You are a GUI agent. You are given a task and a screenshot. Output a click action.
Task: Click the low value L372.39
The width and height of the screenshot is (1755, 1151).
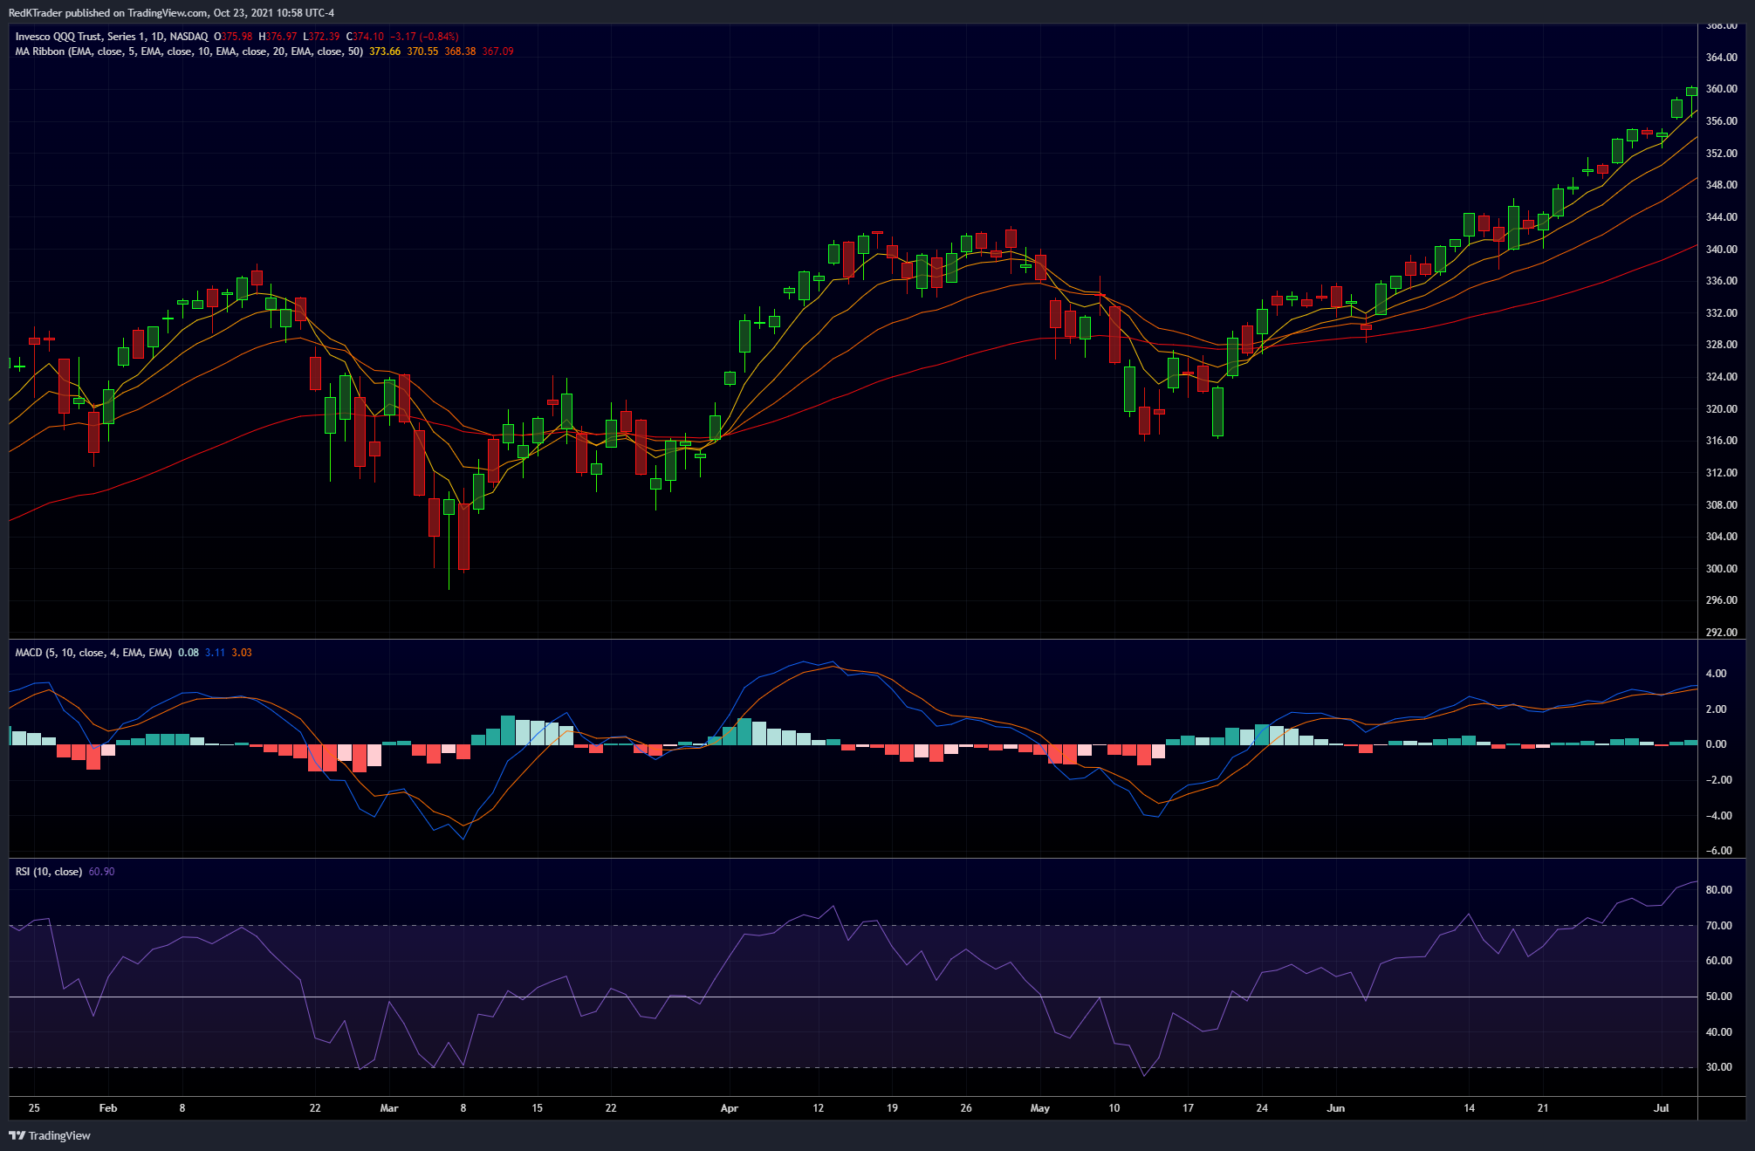pos(321,37)
